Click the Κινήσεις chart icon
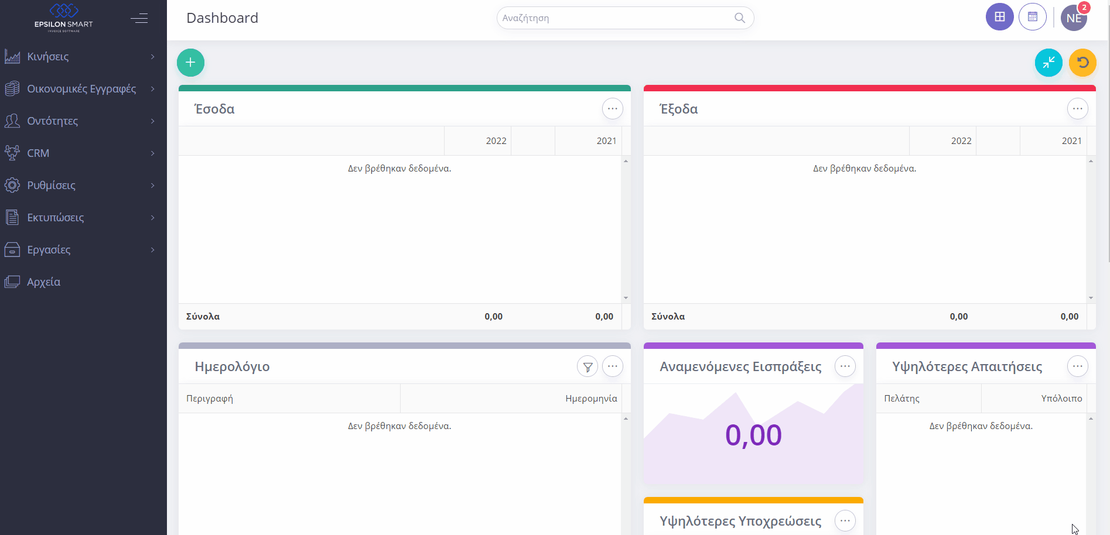The height and width of the screenshot is (535, 1110). click(x=12, y=56)
